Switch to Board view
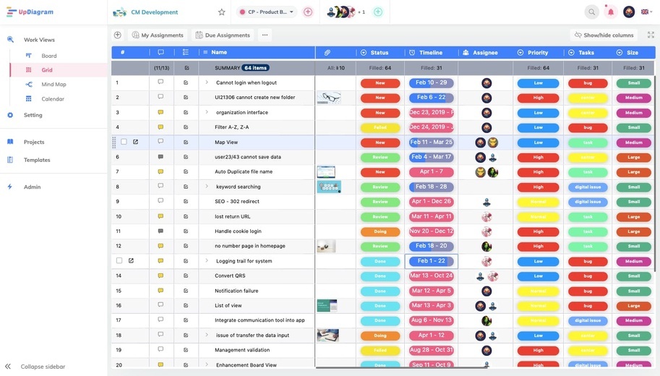Viewport: 660px width, 376px height. click(49, 56)
